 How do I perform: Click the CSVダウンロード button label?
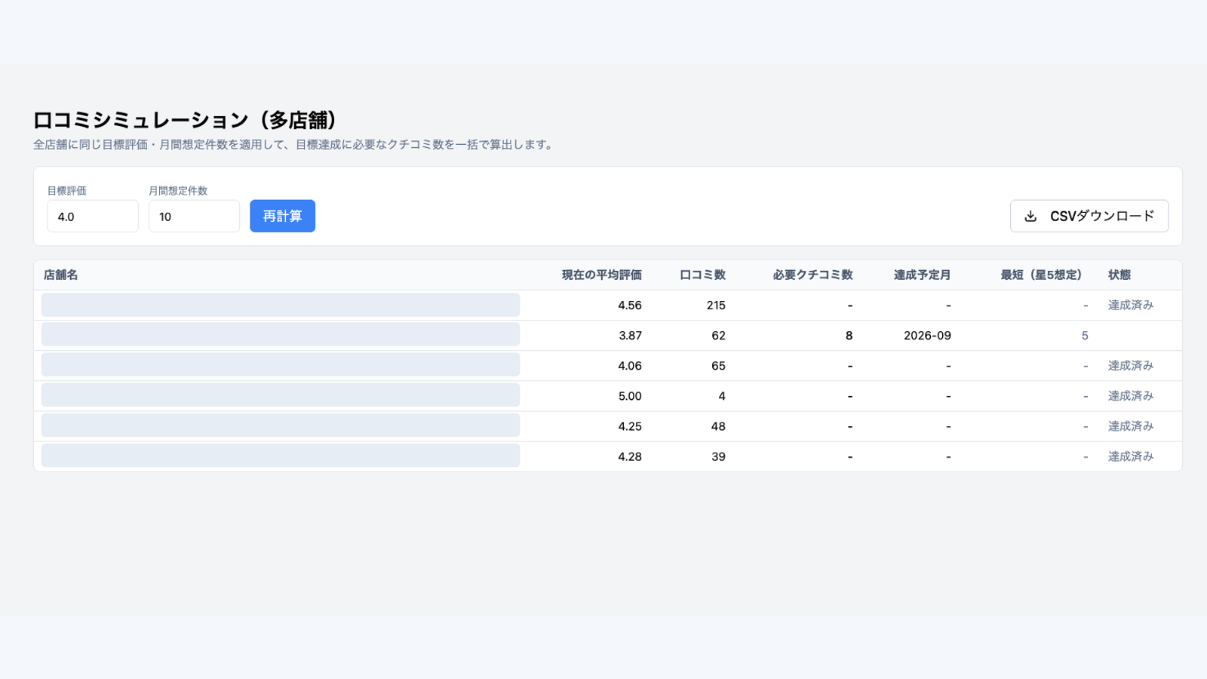[x=1102, y=217]
